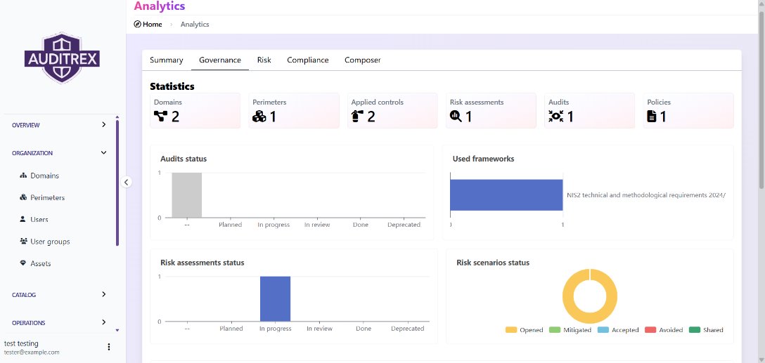765x363 pixels.
Task: Click the Auditrex shield logo
Action: (x=62, y=58)
